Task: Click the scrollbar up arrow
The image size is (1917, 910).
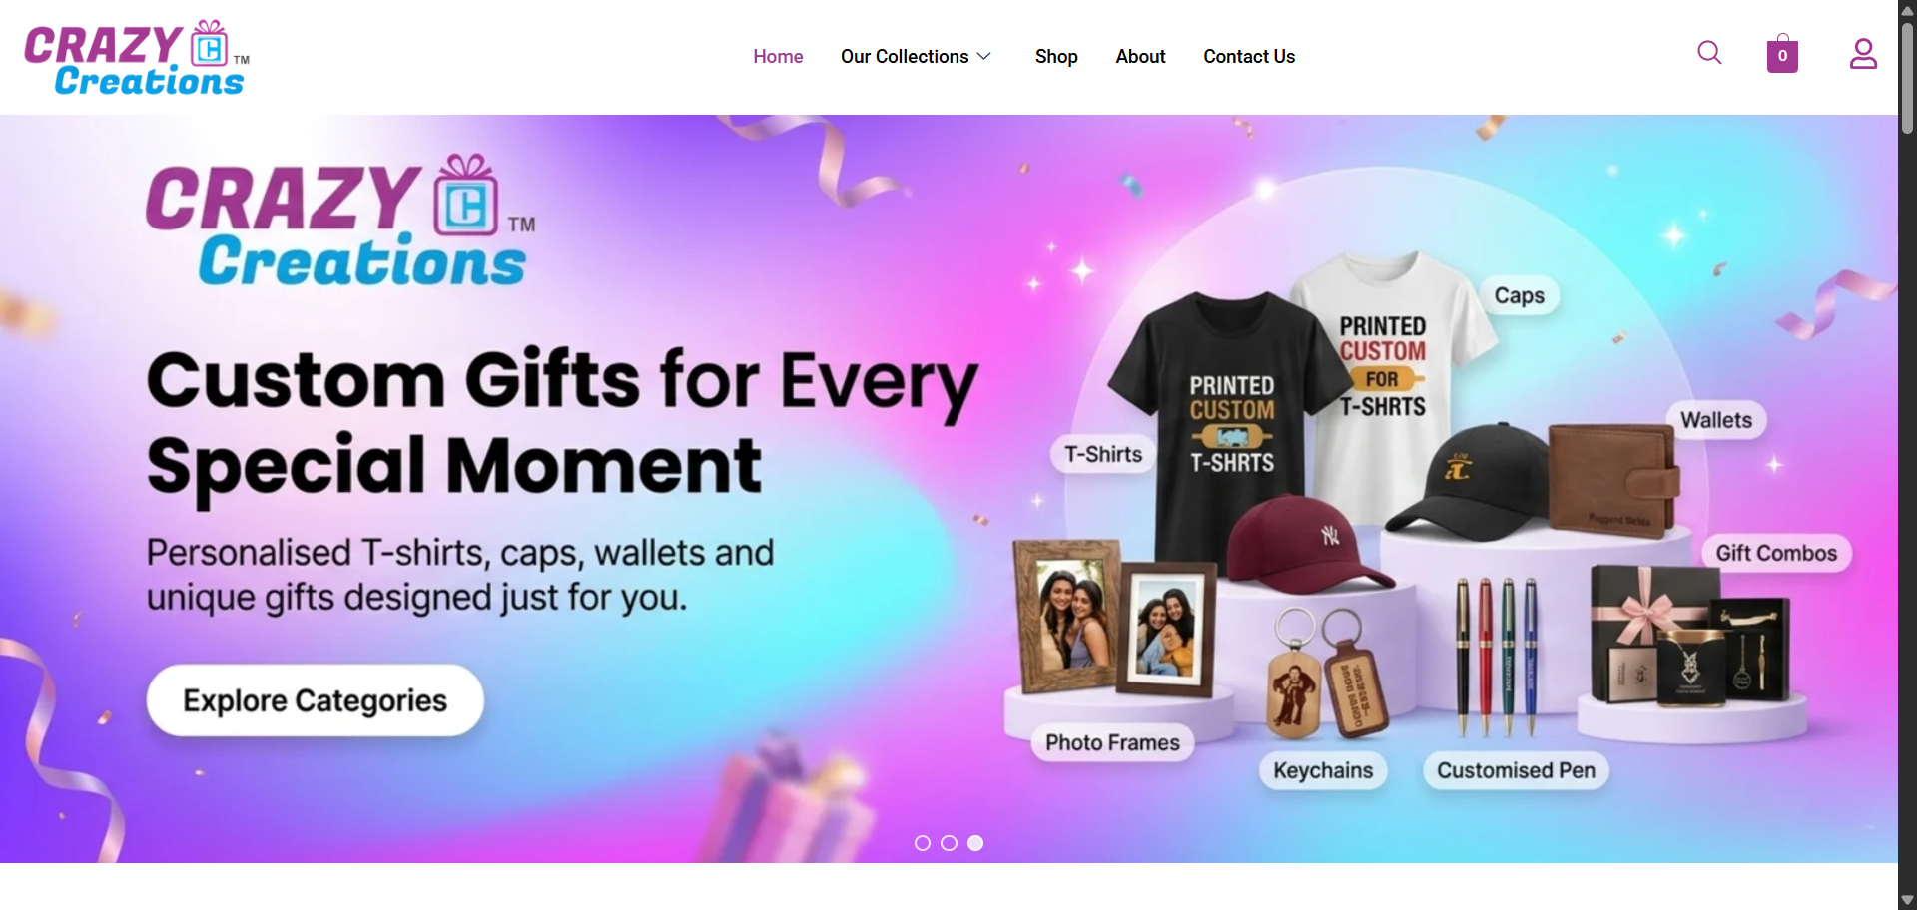Action: pos(1907,9)
